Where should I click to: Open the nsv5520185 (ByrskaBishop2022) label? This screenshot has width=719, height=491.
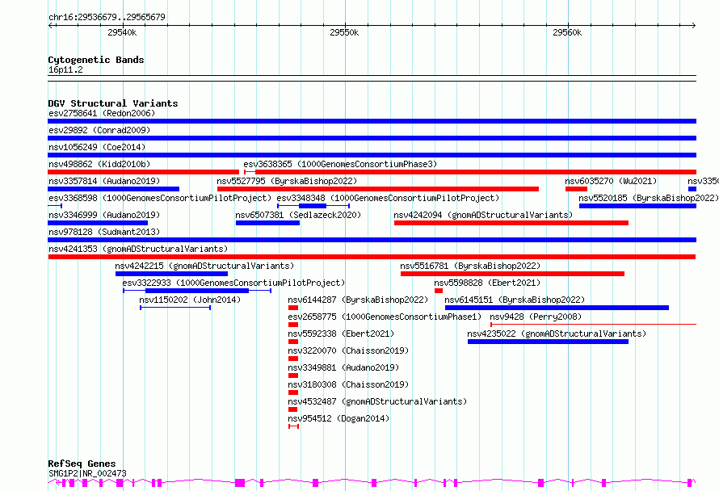pos(649,198)
